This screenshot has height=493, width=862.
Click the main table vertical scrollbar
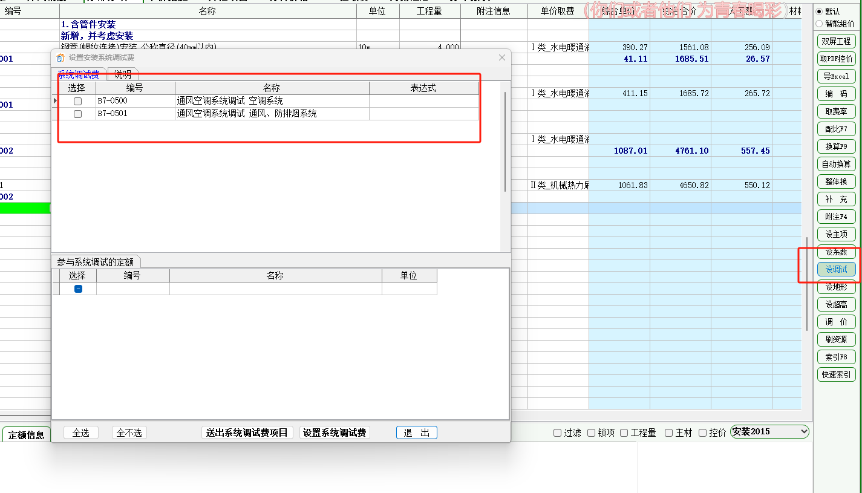806,284
